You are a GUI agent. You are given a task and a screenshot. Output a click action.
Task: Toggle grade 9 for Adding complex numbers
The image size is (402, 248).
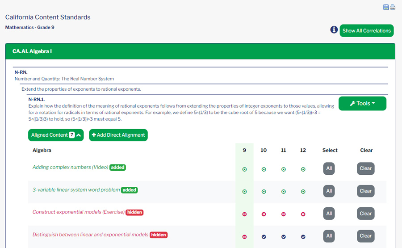244,169
